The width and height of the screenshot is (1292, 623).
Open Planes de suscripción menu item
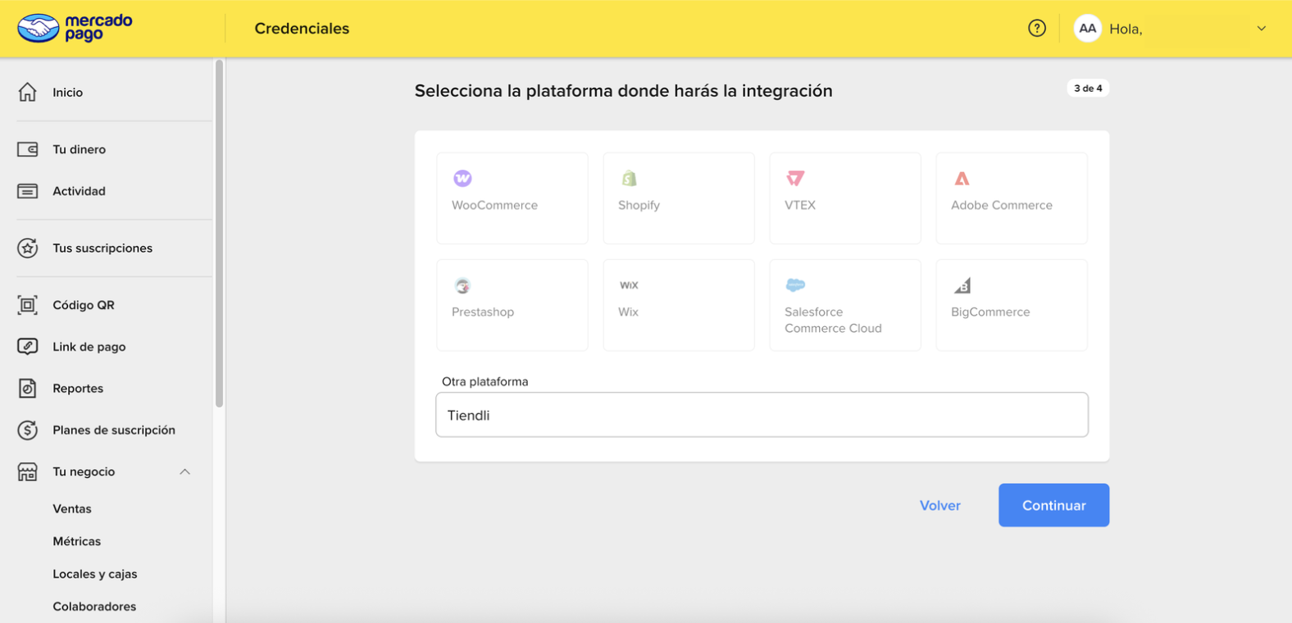click(114, 430)
